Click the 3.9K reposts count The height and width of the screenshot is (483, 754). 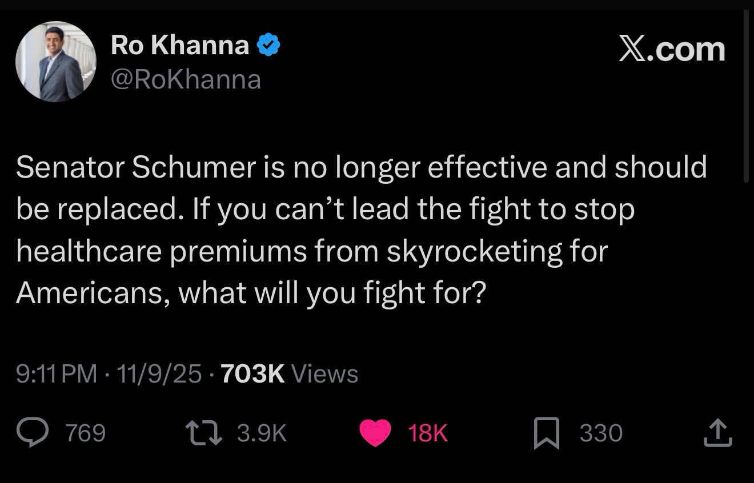coord(261,433)
